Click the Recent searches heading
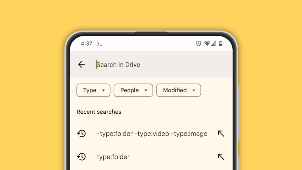 coord(99,112)
